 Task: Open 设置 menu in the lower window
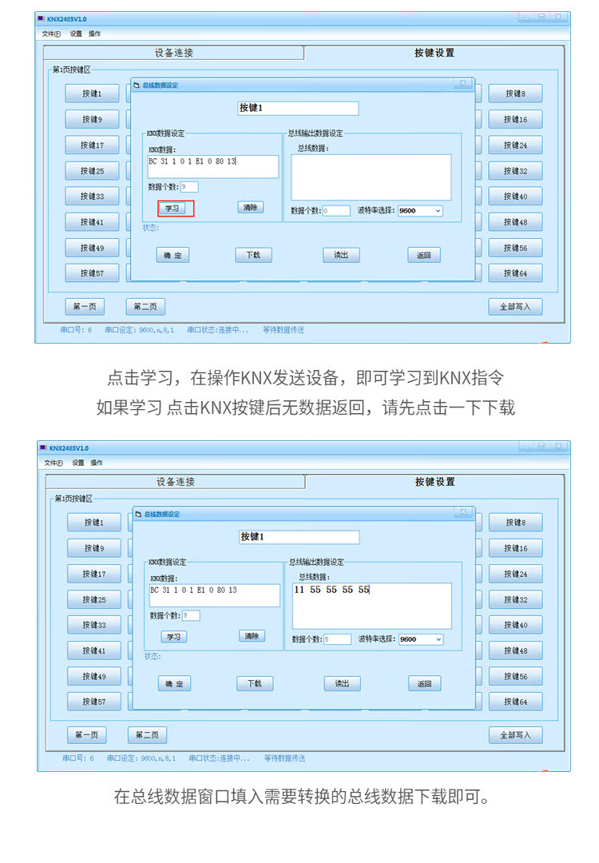tap(77, 463)
